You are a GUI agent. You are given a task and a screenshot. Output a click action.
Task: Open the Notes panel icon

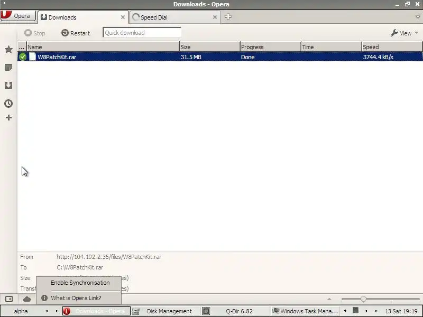pyautogui.click(x=8, y=68)
